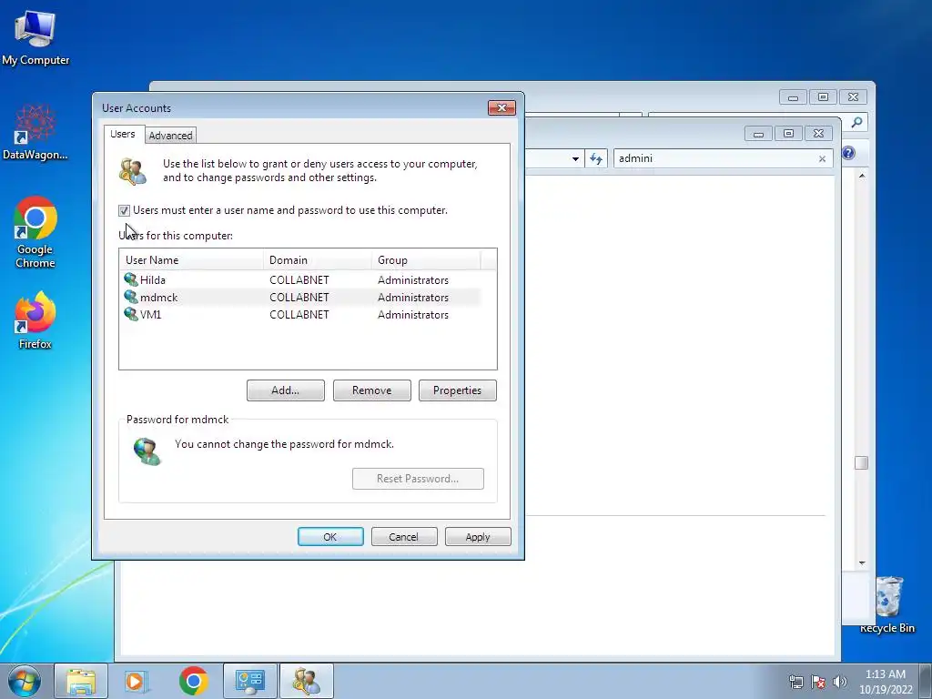The image size is (932, 699).
Task: Click the volume speaker tray icon
Action: click(x=840, y=682)
